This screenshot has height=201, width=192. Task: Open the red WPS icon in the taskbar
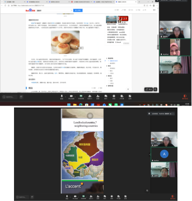pos(98,104)
